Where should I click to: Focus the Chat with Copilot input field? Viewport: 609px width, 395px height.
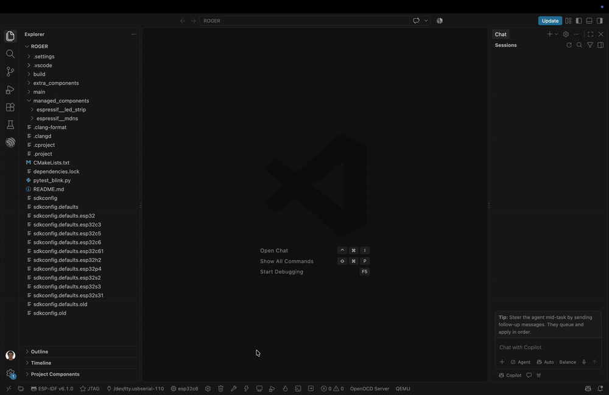click(548, 348)
